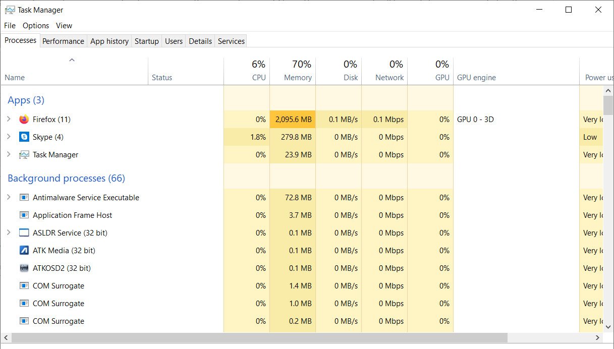Switch to the Performance tab
Screen dimensions: 614x349
[63, 41]
